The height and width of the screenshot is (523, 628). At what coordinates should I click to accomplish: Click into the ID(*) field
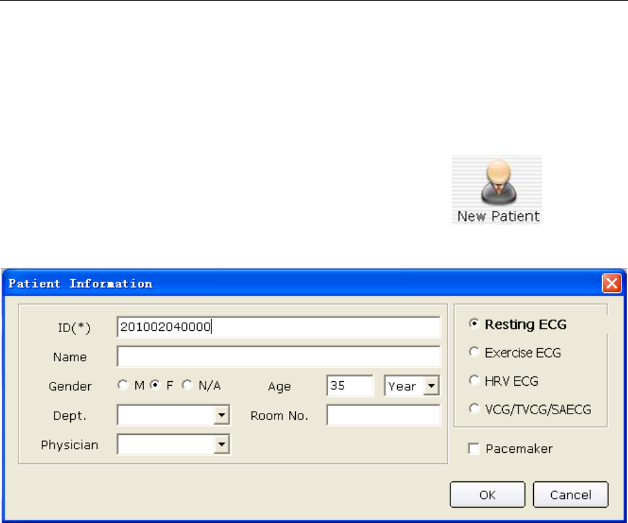279,327
